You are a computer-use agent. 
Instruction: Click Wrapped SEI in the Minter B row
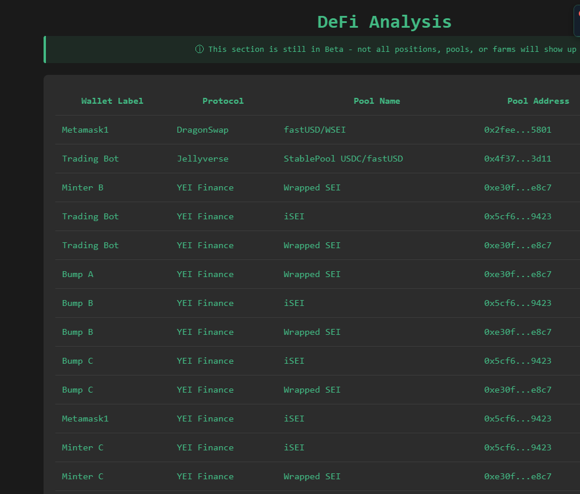312,187
